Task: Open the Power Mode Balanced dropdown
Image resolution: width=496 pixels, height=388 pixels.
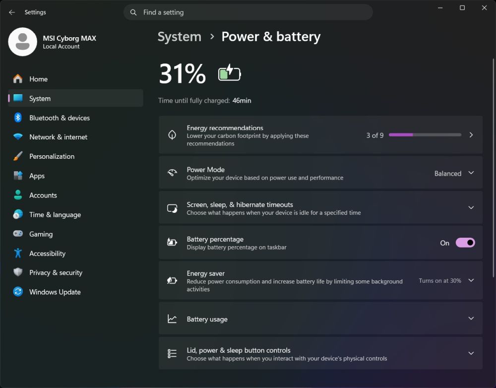Action: pyautogui.click(x=454, y=173)
